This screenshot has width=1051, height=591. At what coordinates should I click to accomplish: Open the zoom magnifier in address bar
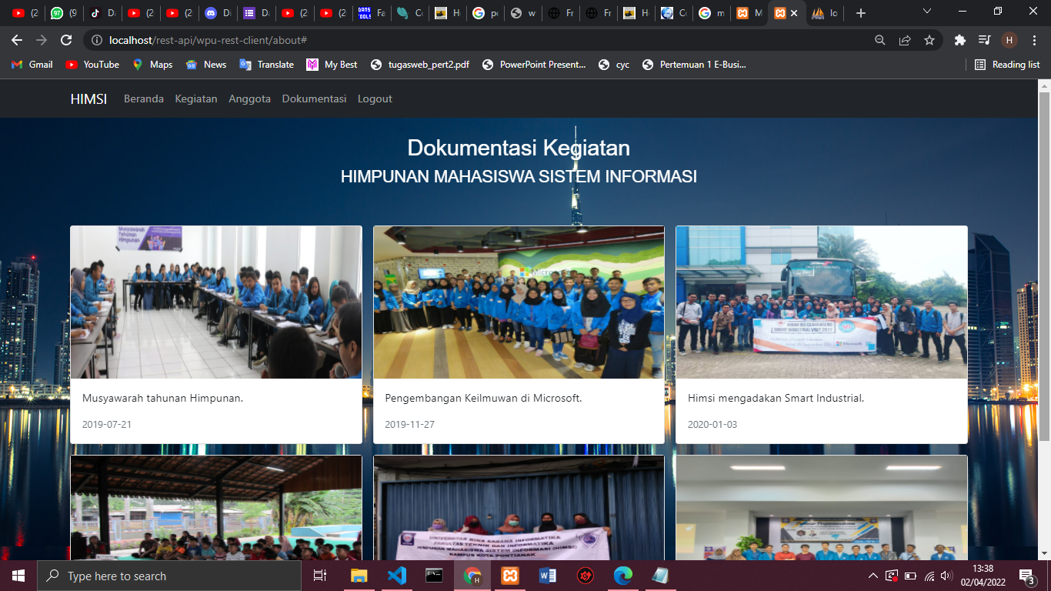880,40
